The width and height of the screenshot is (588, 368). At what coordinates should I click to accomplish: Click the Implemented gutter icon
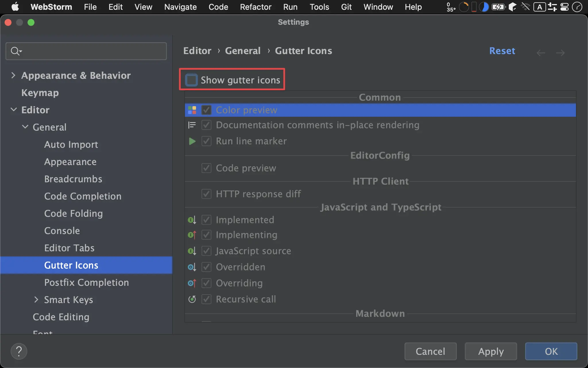(x=192, y=220)
